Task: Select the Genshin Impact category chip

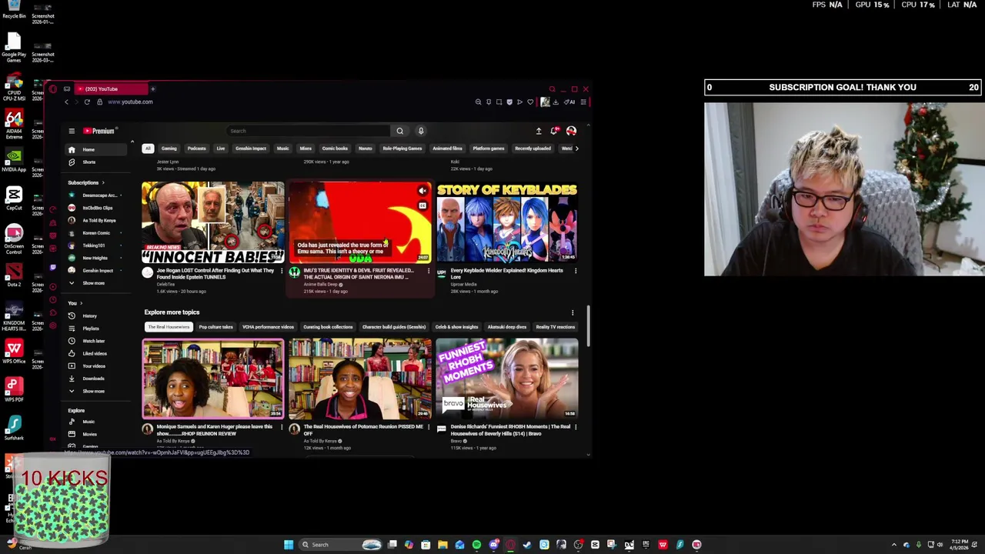Action: (x=251, y=149)
